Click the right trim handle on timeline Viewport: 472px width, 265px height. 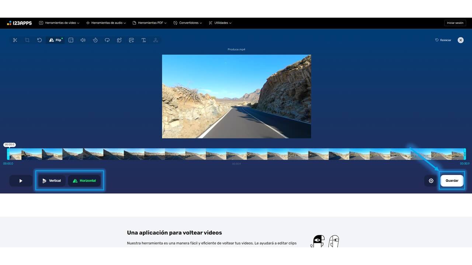click(x=465, y=154)
